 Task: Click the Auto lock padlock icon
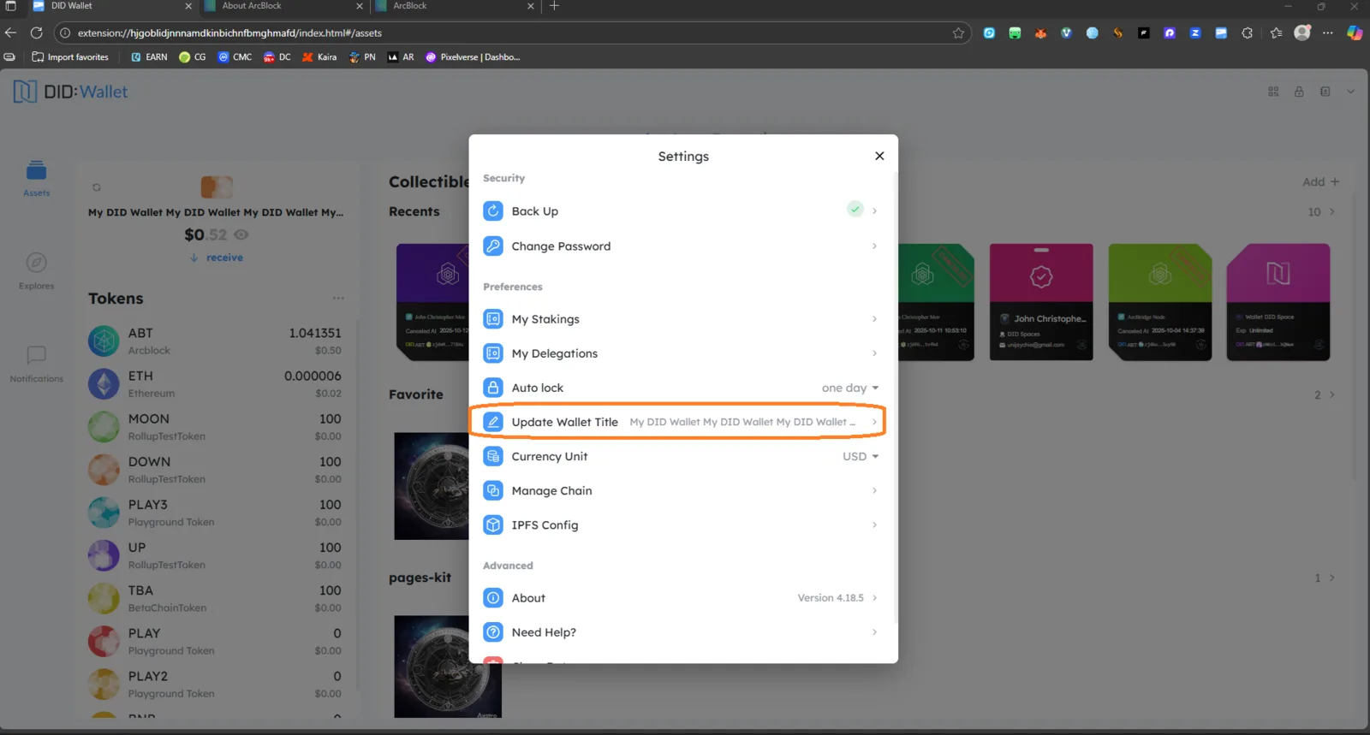tap(493, 388)
